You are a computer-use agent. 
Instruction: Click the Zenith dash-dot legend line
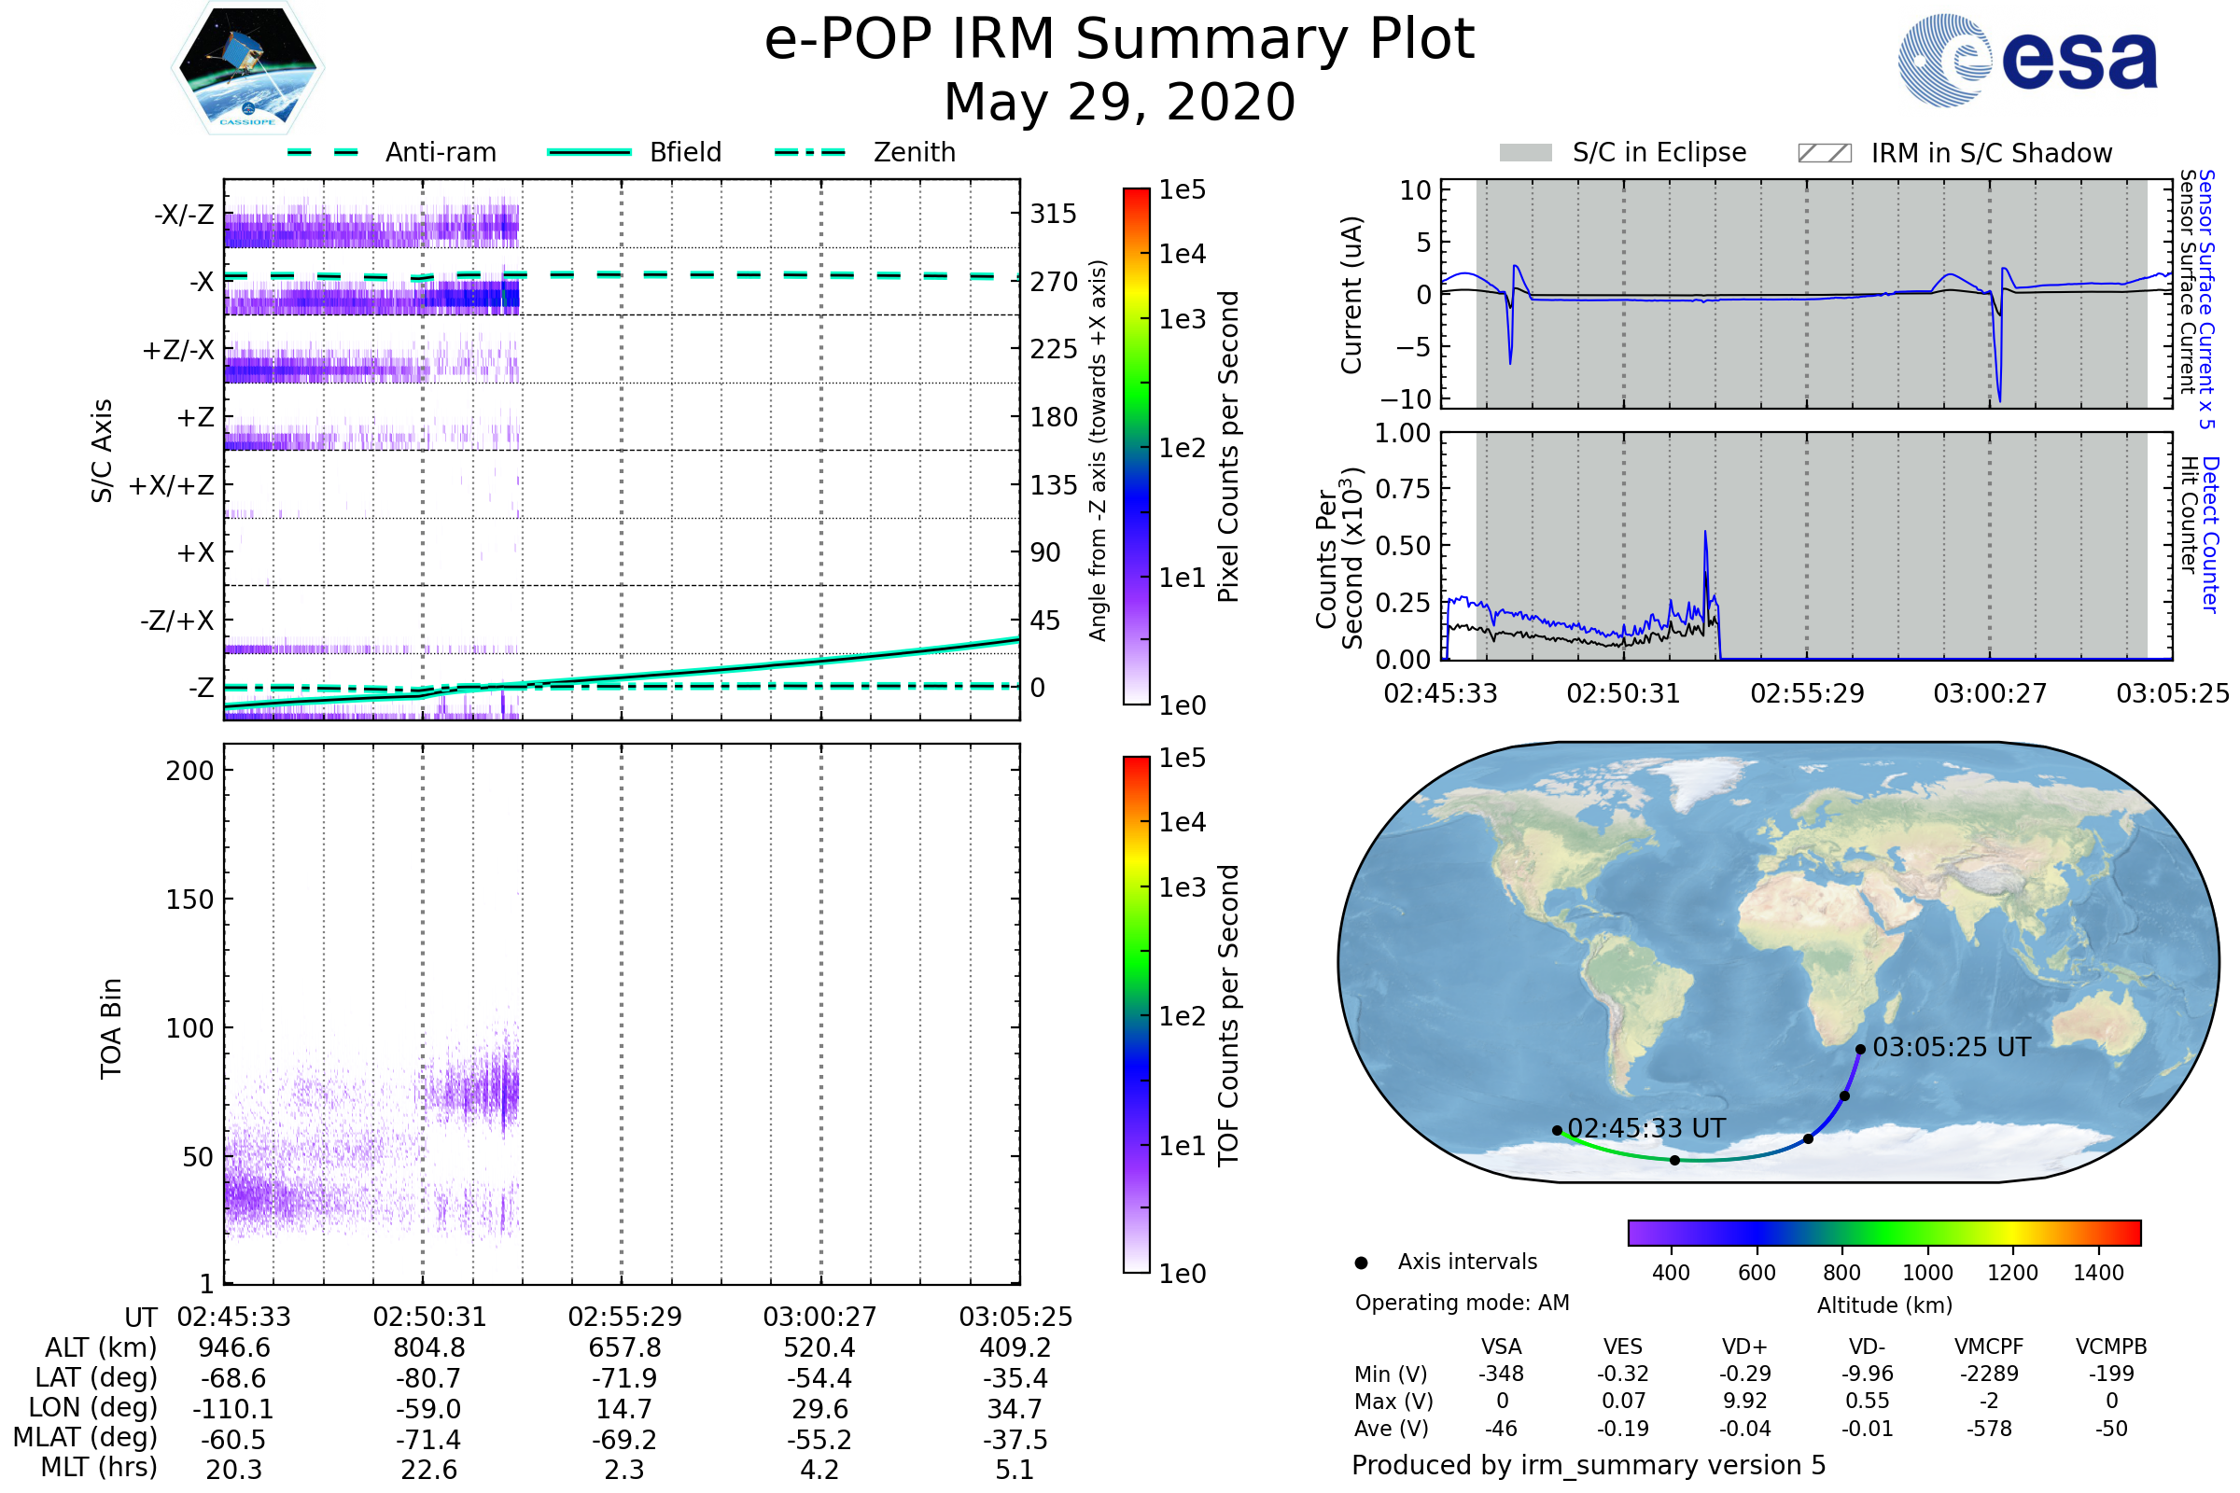809,152
